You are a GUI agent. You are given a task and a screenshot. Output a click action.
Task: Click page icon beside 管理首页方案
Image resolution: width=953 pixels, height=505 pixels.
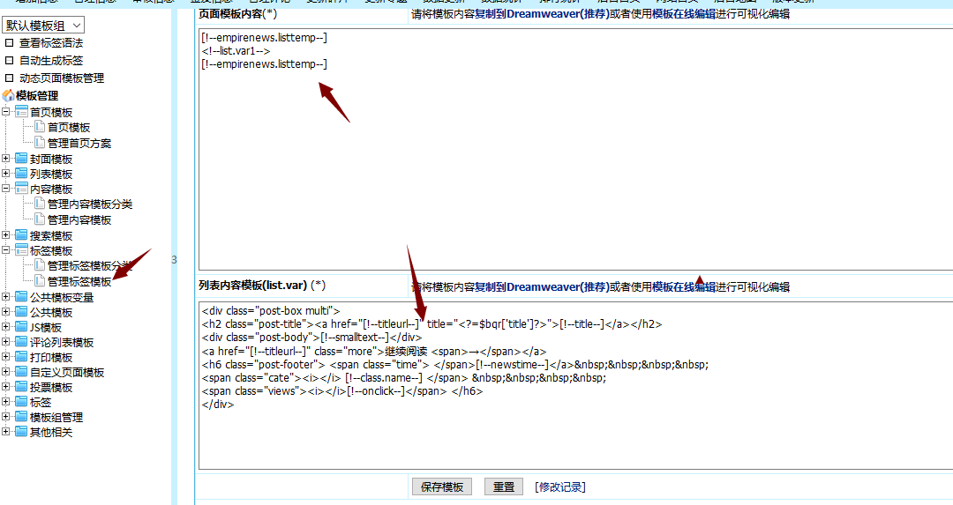(40, 143)
